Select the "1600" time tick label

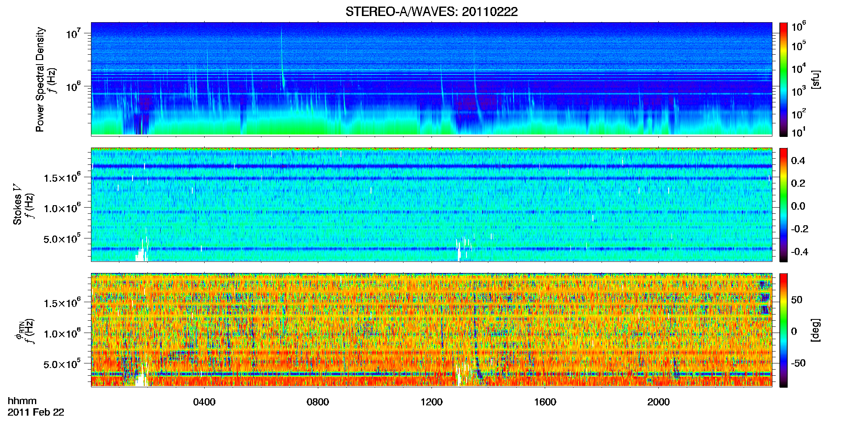(x=545, y=402)
